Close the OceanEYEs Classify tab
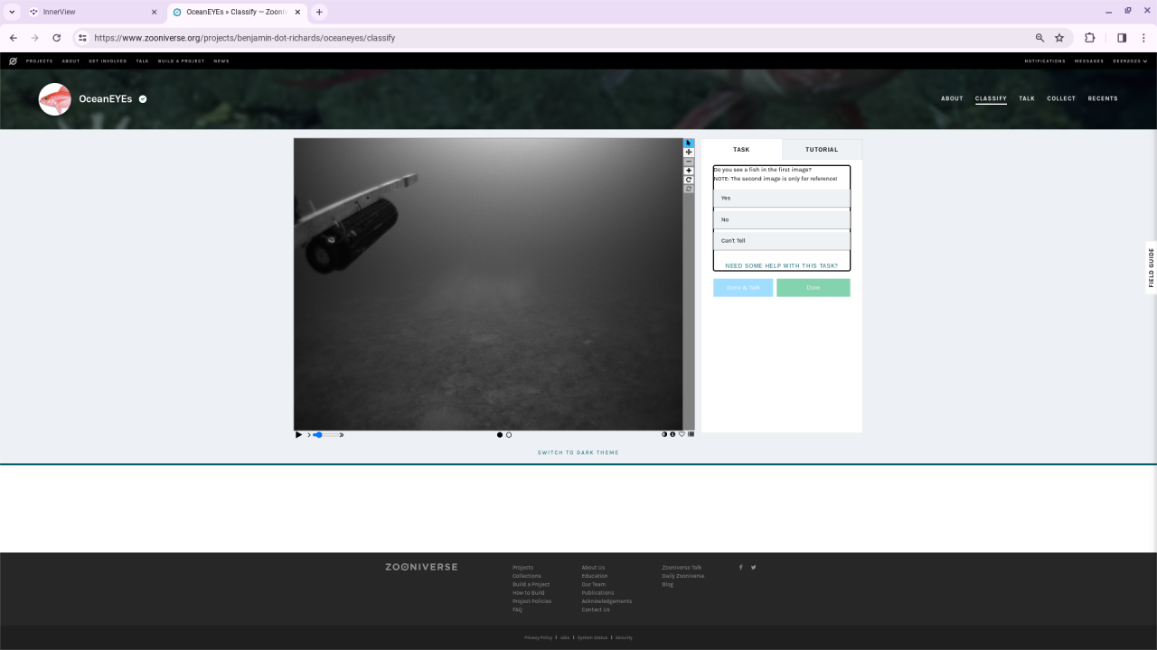 coord(297,12)
